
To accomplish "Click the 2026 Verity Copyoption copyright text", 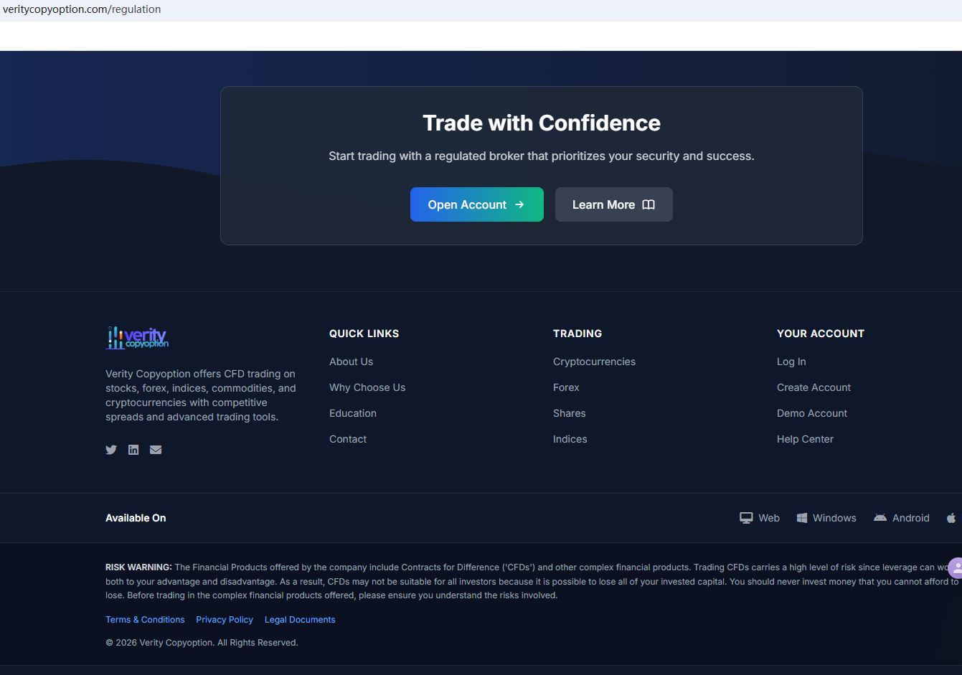I will pos(202,643).
